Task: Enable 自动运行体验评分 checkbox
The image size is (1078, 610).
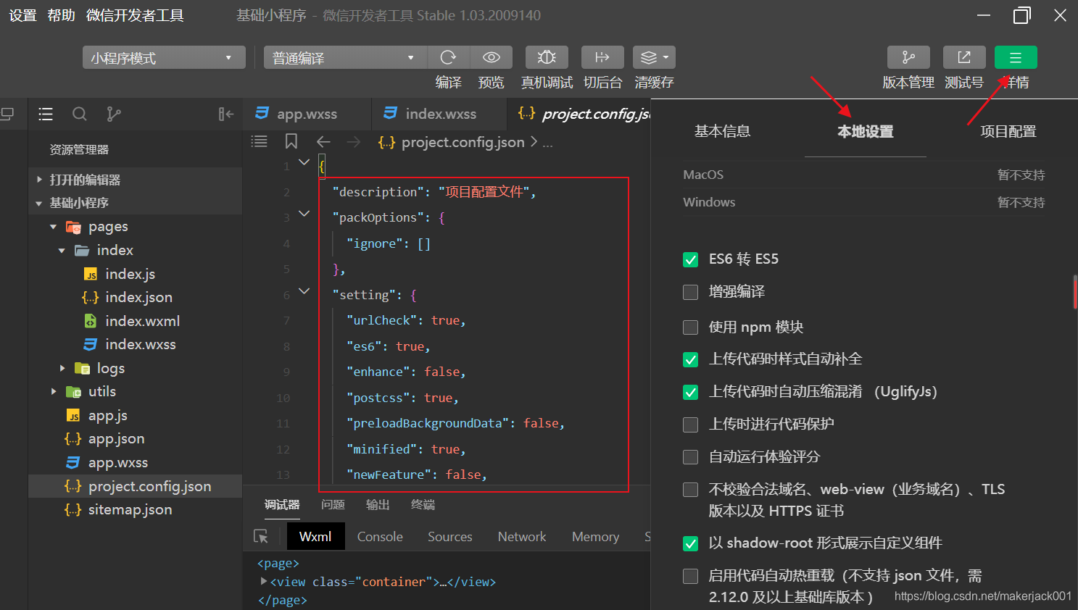Action: coord(691,457)
